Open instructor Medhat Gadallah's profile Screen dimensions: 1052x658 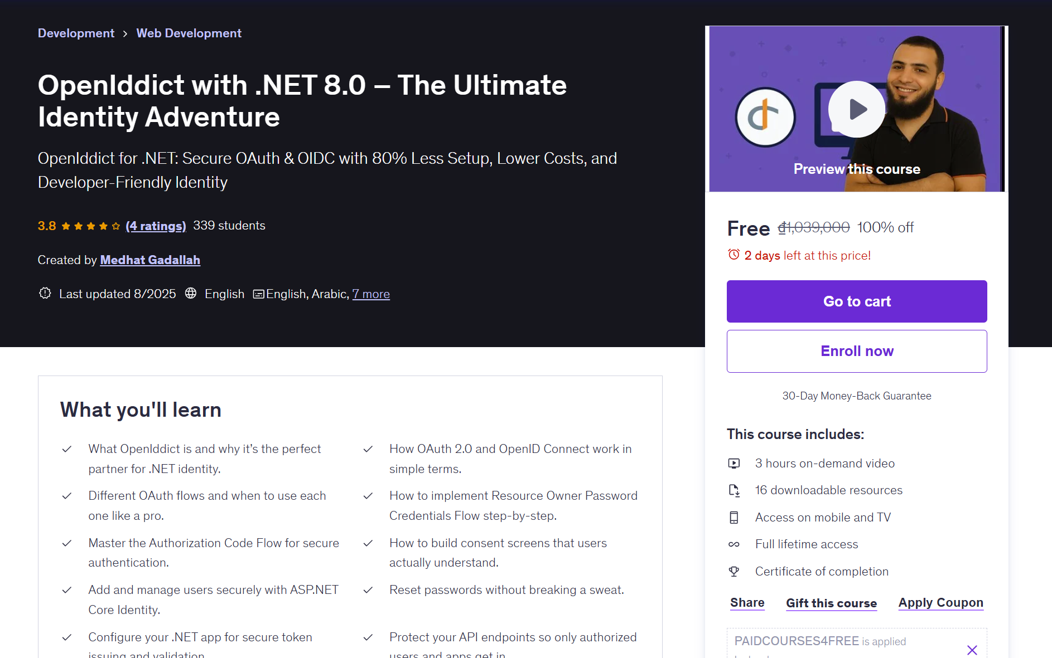tap(149, 260)
